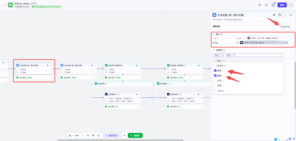The height and width of the screenshot is (141, 296).
Task: Edit the History_Sleep_1 workflow name
Action: 36,3
